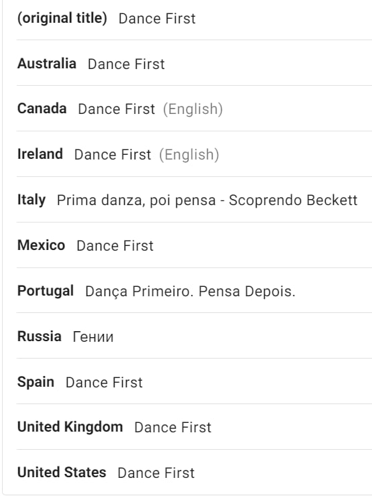Click the Canada country label
The height and width of the screenshot is (498, 372).
tap(42, 109)
